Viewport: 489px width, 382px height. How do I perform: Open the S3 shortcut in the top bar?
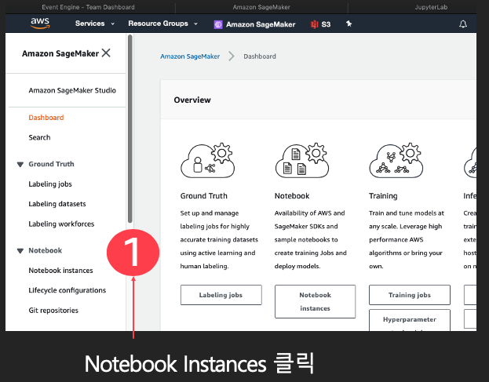click(320, 24)
